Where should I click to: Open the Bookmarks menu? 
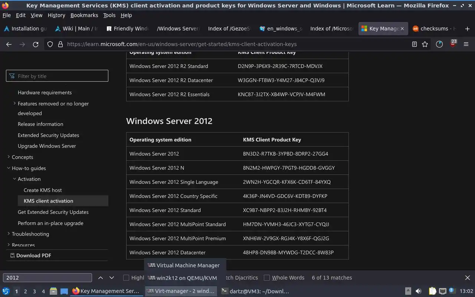click(84, 15)
